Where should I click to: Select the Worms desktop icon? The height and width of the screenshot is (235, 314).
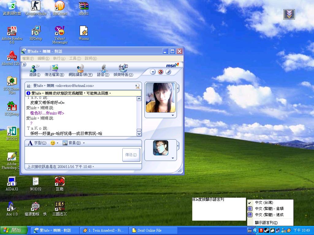tap(84, 34)
